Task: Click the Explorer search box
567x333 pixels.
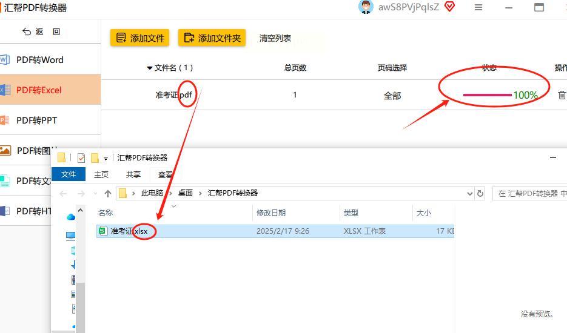Action: (x=530, y=194)
